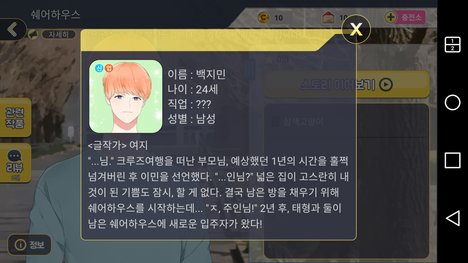Click the 정보 info button
Viewport: 468px width, 263px height.
[x=29, y=245]
